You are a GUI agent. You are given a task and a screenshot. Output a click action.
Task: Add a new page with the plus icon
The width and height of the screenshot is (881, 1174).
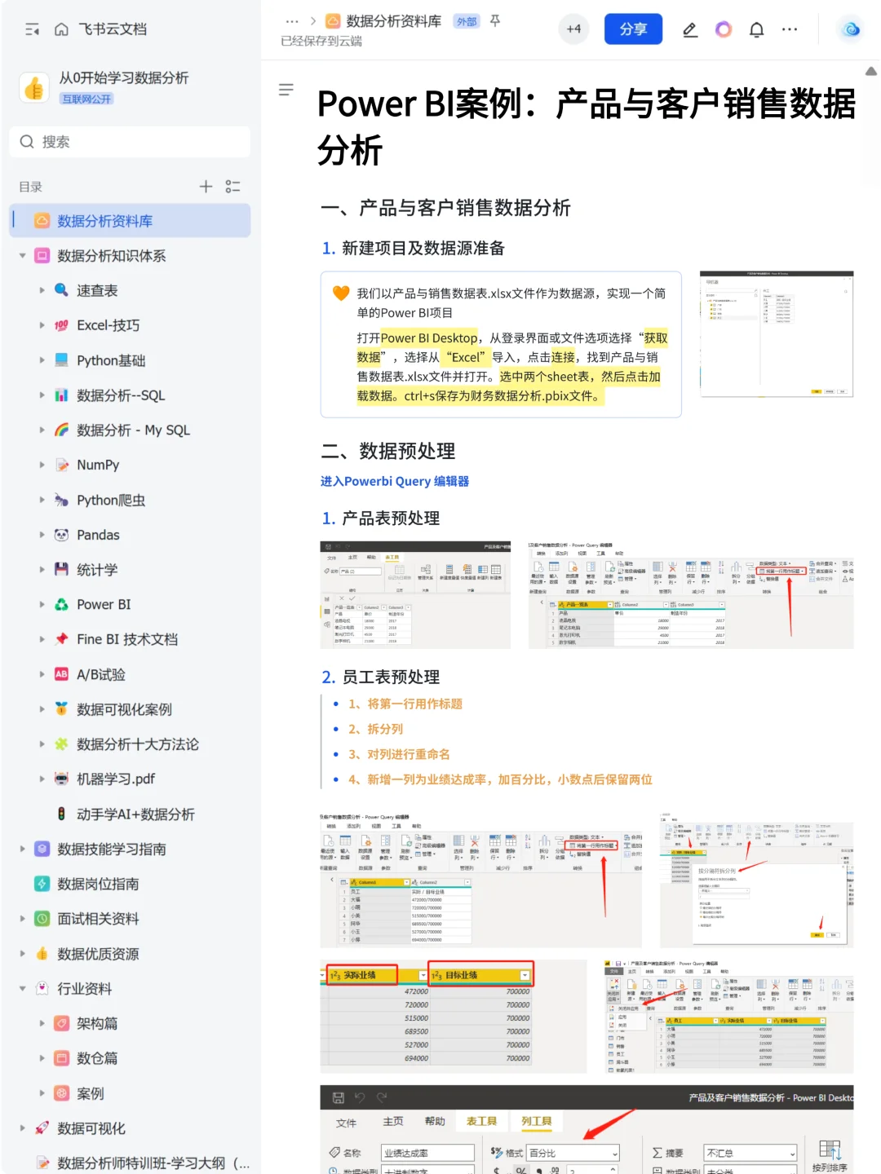[206, 187]
